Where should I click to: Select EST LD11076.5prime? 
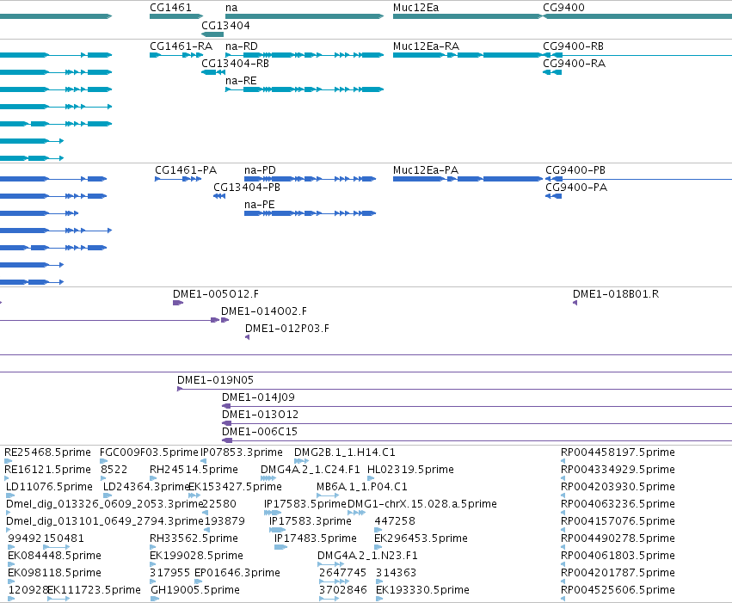pos(50,487)
